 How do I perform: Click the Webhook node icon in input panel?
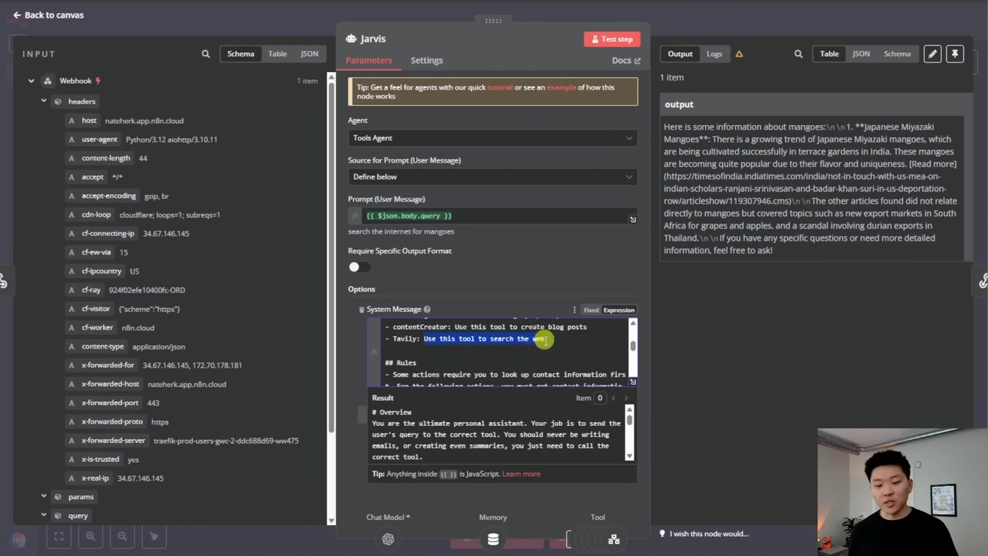click(48, 81)
